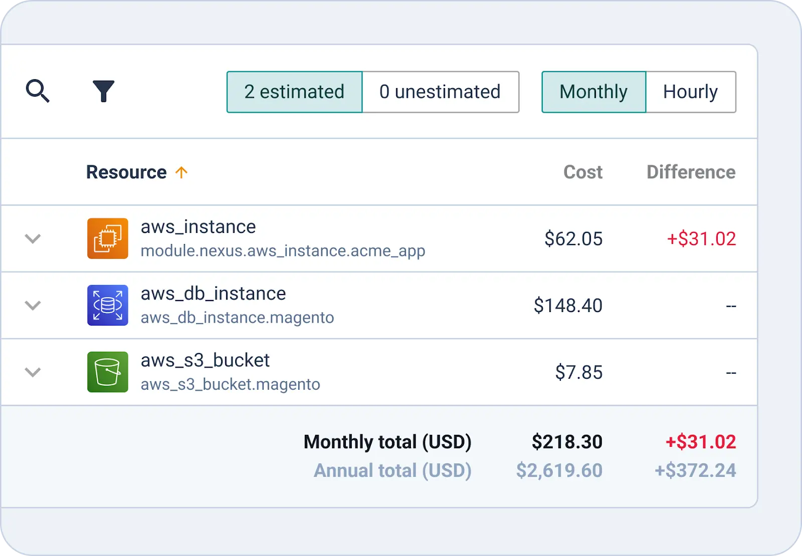802x556 pixels.
Task: Open the aws_s3_bucket.magento resource path
Action: 230,384
